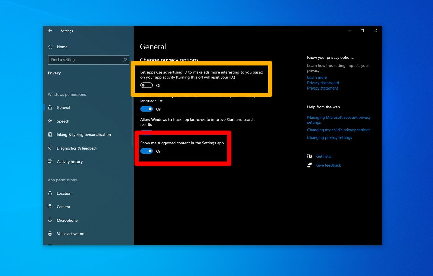
Task: Maximize the Settings window
Action: [362, 31]
